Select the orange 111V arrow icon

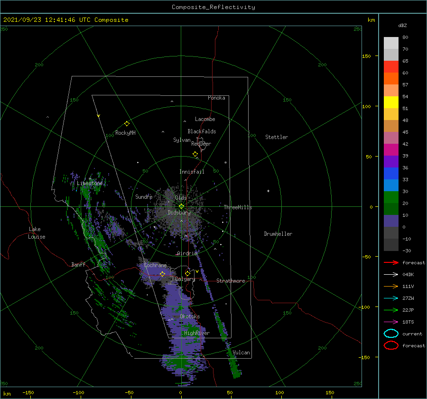391,286
